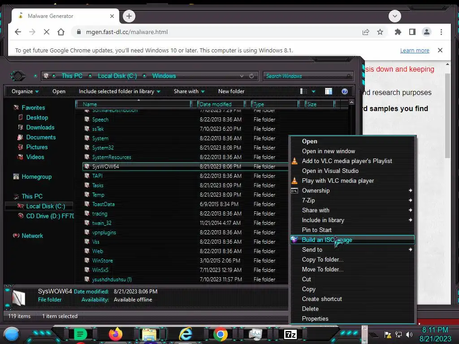Select the Temp folder row
This screenshot has height=344, width=459.
pyautogui.click(x=186, y=195)
